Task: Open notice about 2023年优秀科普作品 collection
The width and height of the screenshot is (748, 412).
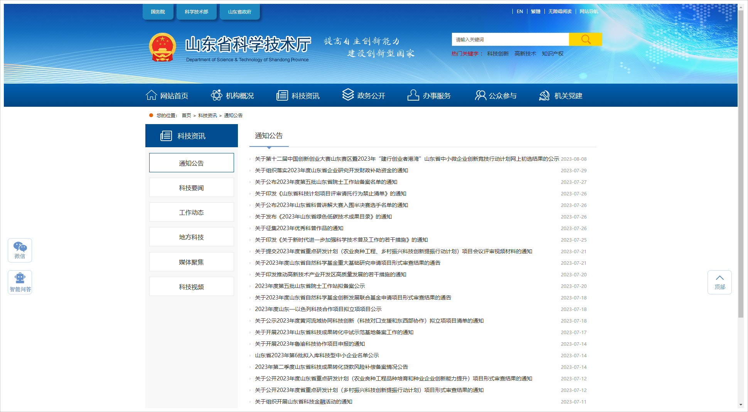Action: pos(299,228)
